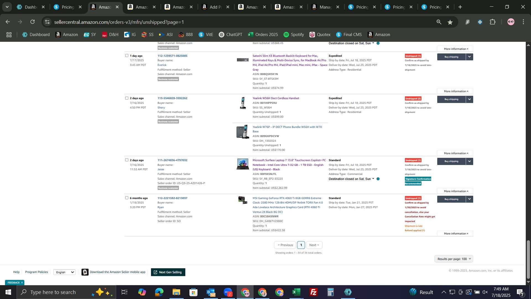Go back to the previous page
Viewport: 531px width, 299px height.
point(8,22)
